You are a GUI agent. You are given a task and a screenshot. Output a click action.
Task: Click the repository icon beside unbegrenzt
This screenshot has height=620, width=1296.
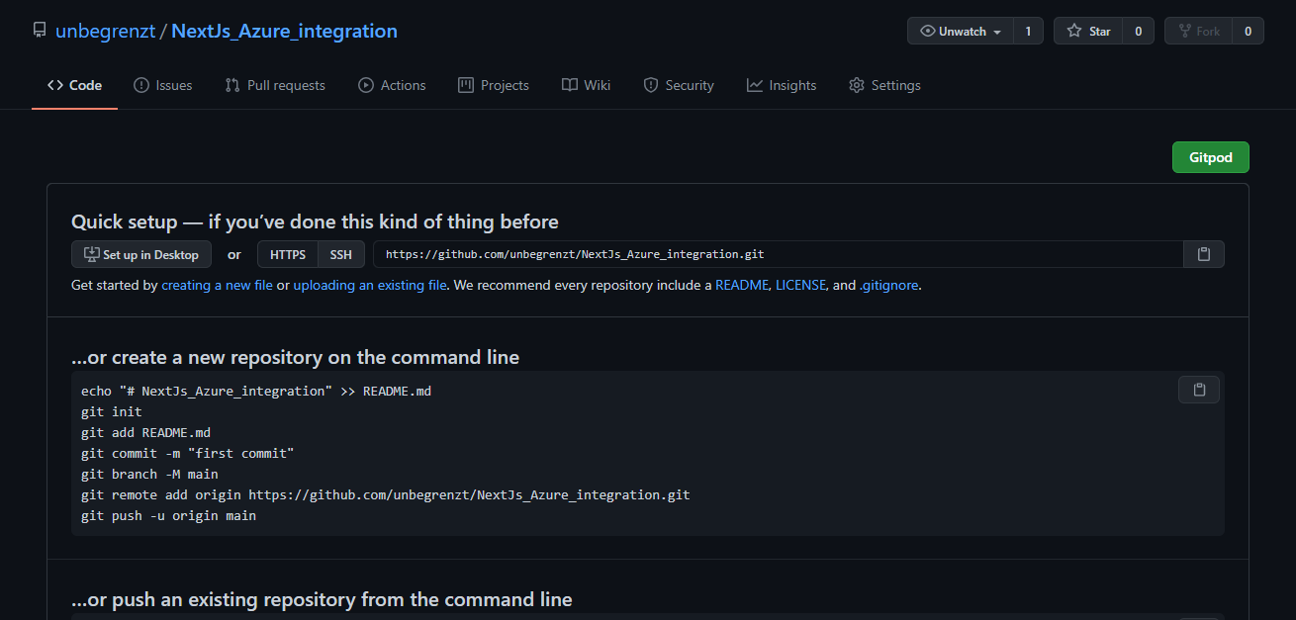(x=40, y=31)
